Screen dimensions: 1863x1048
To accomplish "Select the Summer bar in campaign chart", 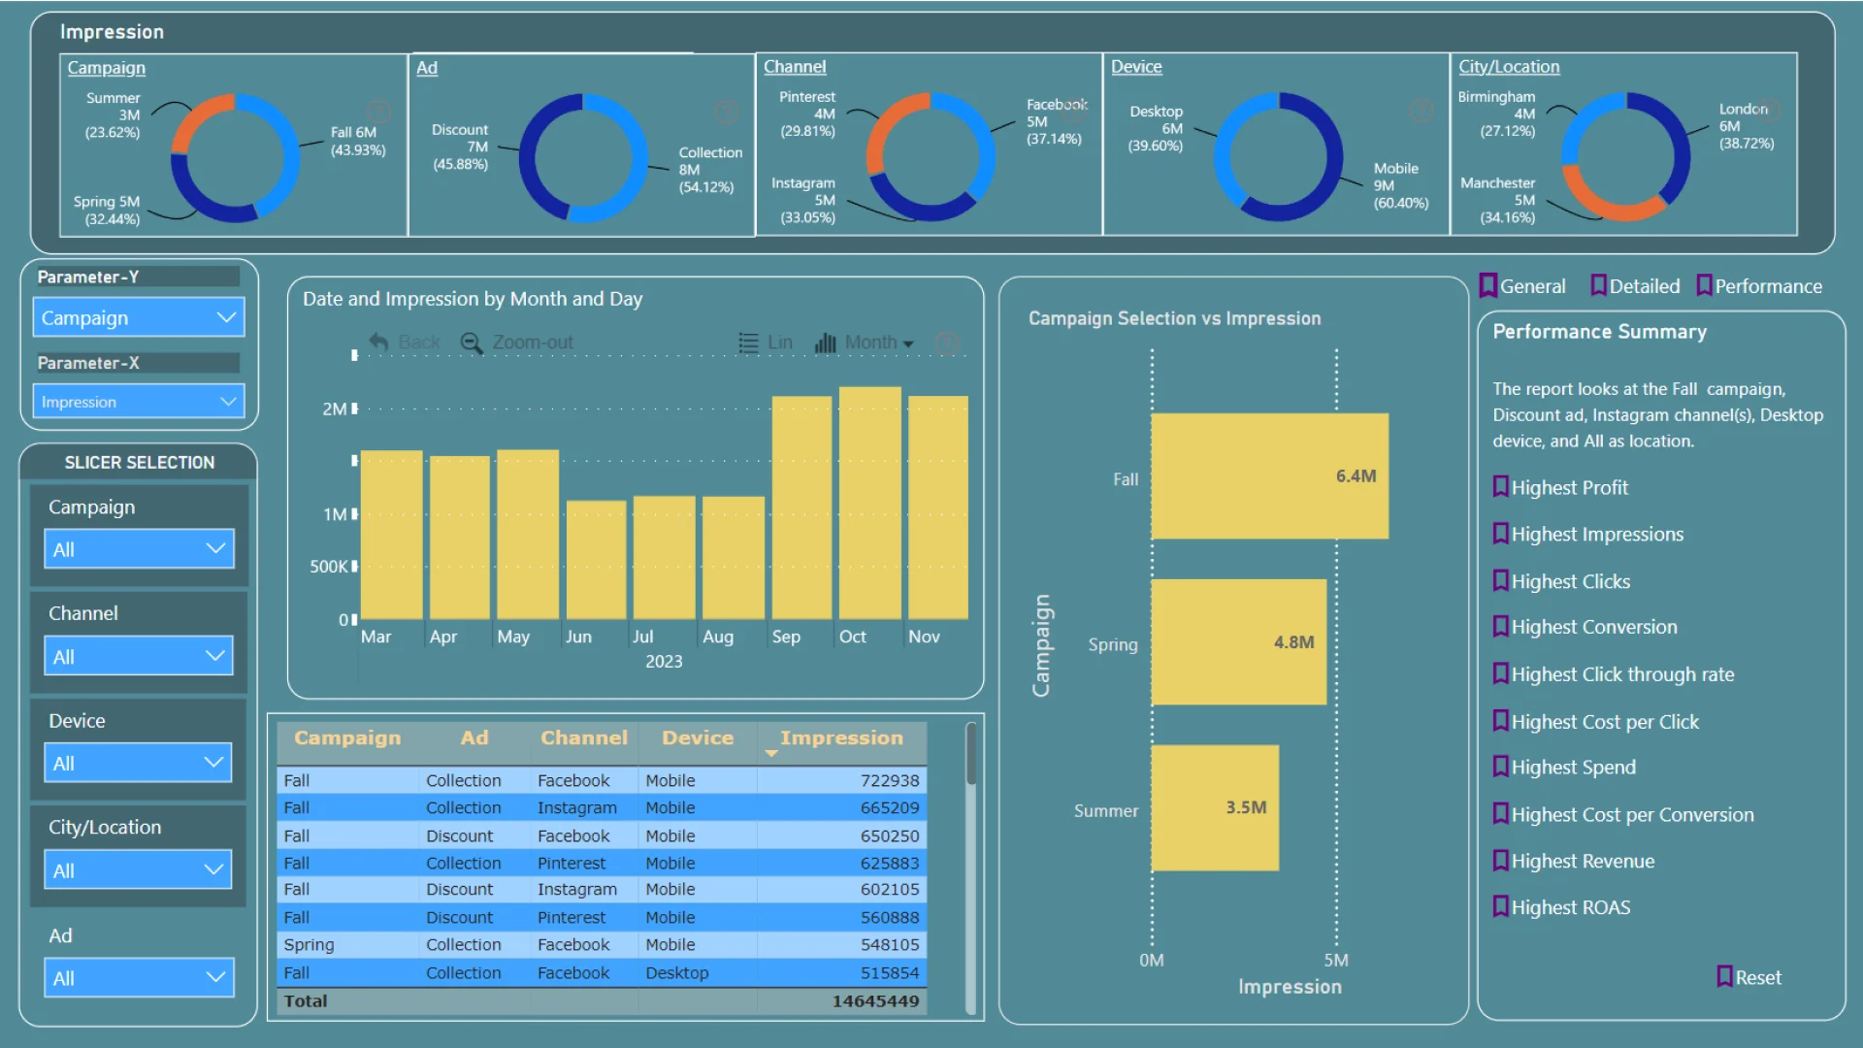I will 1215,808.
